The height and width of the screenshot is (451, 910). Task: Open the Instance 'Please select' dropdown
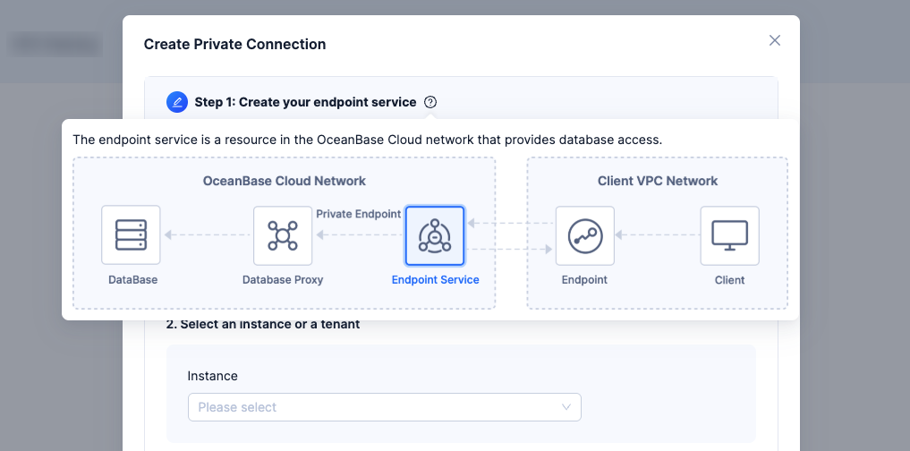click(x=374, y=407)
